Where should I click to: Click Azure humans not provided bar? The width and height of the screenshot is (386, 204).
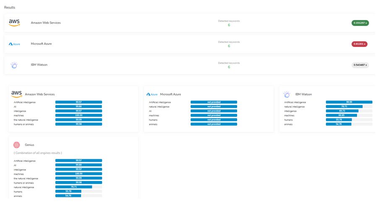pos(214,120)
